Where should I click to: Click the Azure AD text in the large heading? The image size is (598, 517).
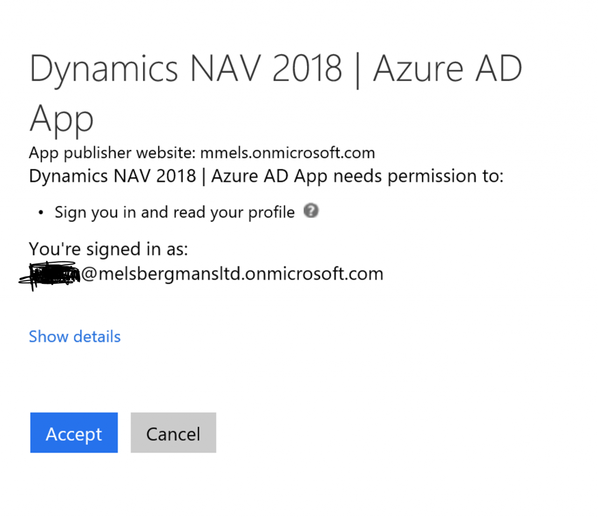coord(447,70)
